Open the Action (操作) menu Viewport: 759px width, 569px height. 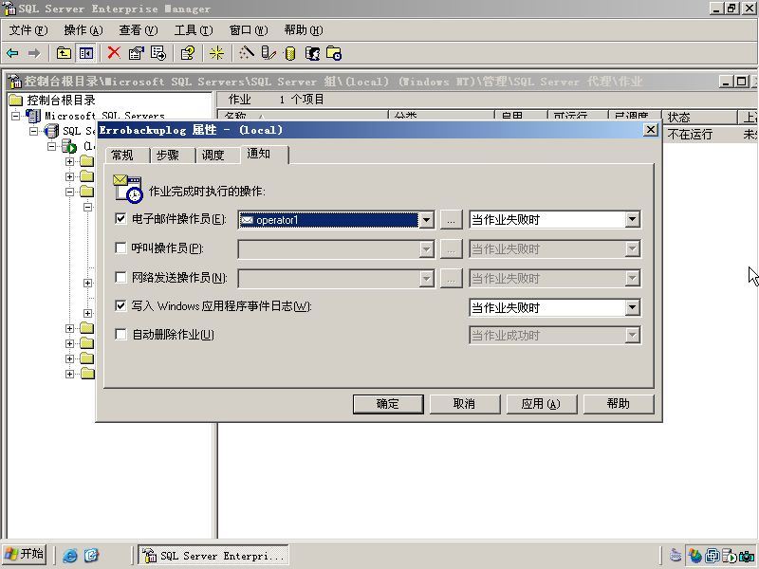(83, 30)
